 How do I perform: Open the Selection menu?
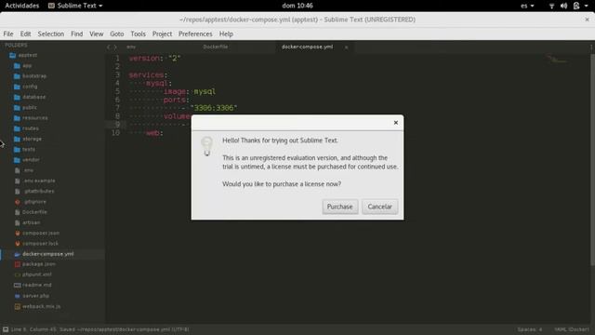coord(51,33)
